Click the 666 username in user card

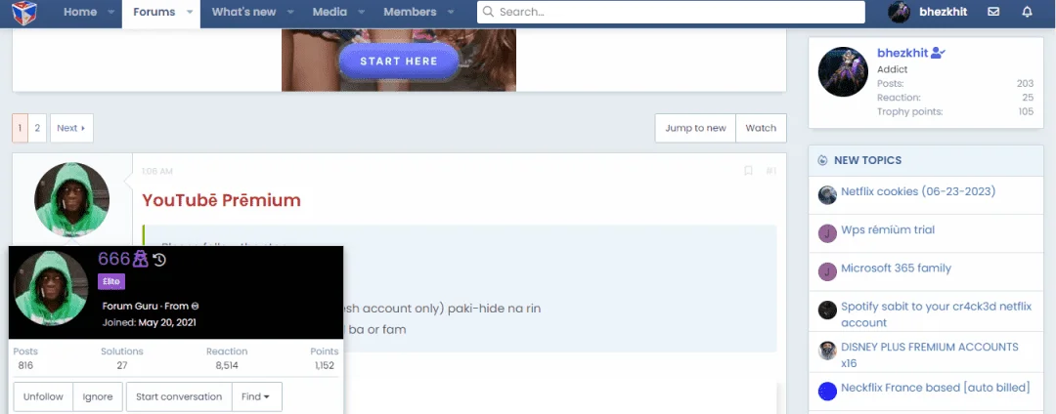(113, 259)
